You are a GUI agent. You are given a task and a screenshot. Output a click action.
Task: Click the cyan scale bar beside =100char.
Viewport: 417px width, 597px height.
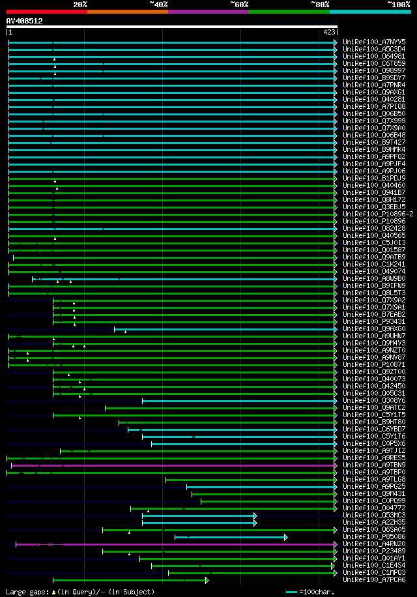tap(291, 592)
